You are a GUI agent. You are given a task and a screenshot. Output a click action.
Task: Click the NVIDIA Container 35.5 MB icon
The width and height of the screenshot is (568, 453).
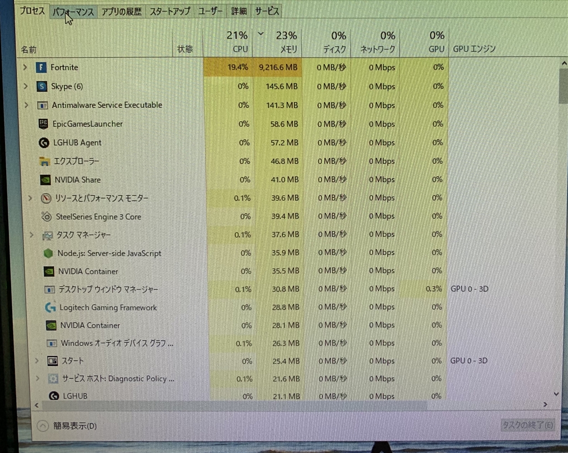49,271
